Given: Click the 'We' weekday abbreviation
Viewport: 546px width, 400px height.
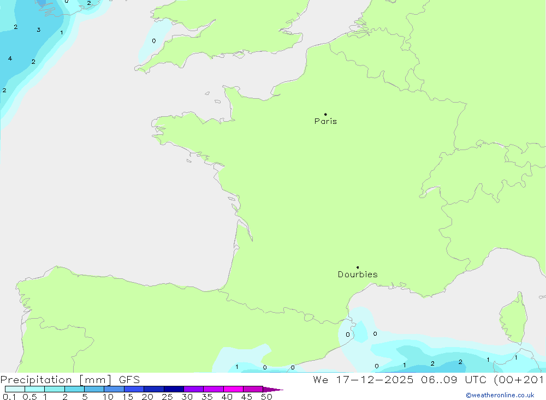Looking at the screenshot, I should click(321, 380).
